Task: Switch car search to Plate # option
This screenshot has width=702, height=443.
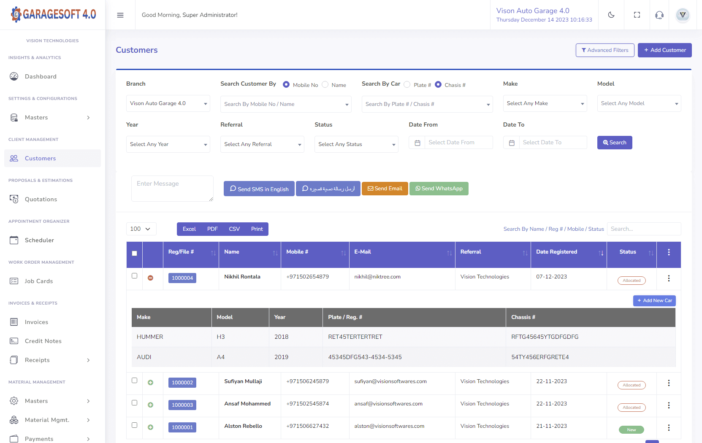Action: click(x=407, y=84)
